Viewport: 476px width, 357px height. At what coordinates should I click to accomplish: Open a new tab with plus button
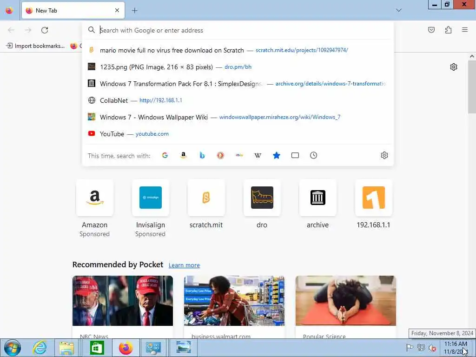135,10
